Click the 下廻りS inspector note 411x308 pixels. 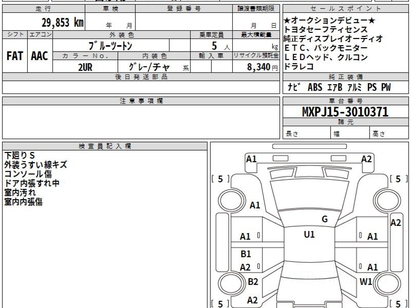pos(20,155)
